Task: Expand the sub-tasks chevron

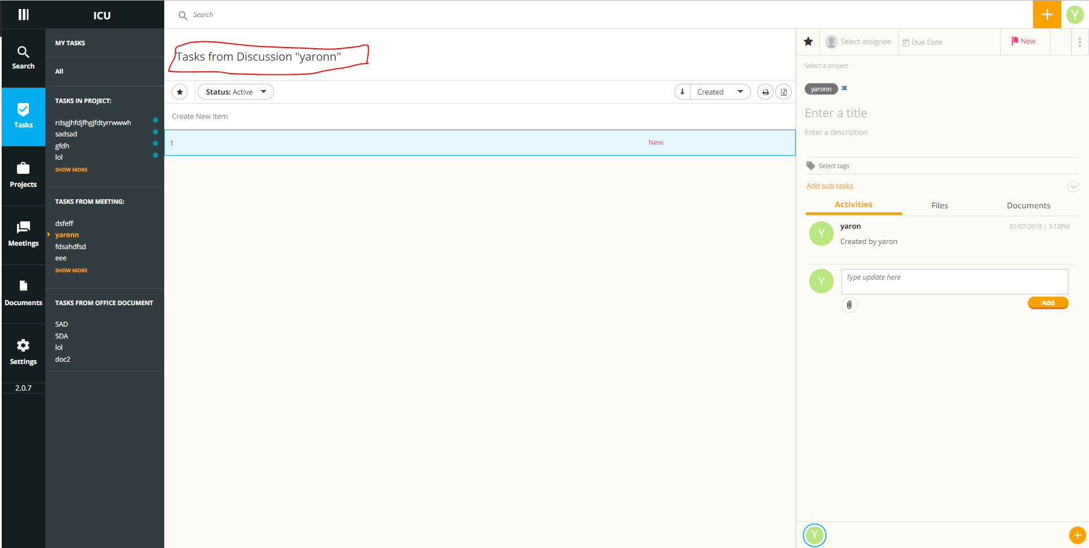Action: tap(1073, 186)
